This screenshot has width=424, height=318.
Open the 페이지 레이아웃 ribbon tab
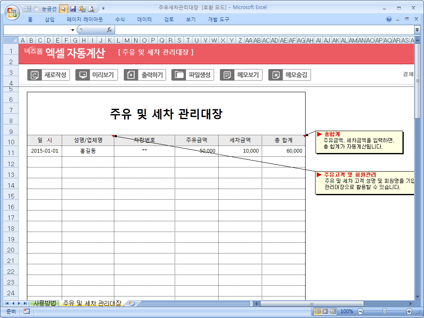[85, 19]
